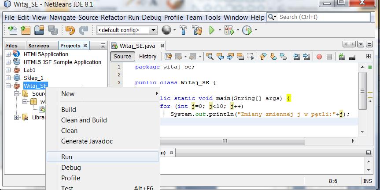Click the Build Project hammer icon
Image resolution: width=380 pixels, height=190 pixels.
tap(184, 30)
